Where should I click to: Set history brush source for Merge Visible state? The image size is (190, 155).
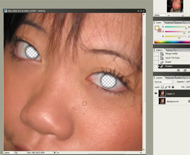click(x=156, y=54)
